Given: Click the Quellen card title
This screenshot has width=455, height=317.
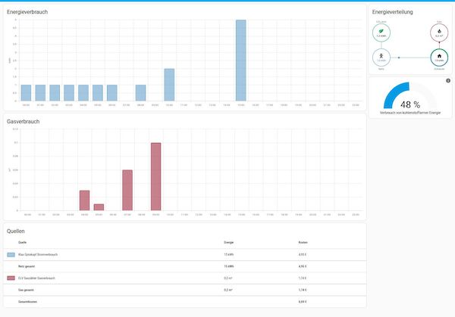Looking at the screenshot, I should click(16, 231).
